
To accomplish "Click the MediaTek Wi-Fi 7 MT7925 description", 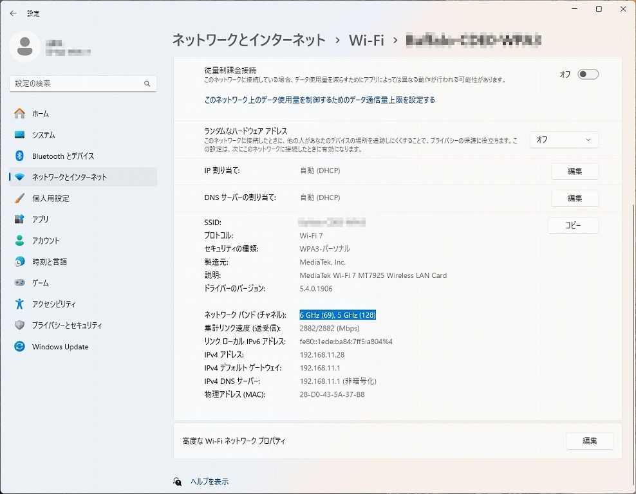I will point(373,275).
